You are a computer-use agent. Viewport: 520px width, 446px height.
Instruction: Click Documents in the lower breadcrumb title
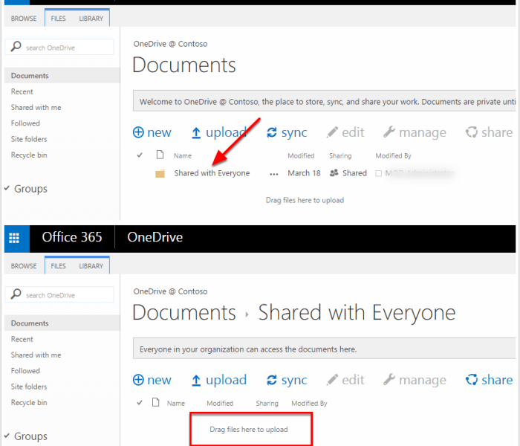click(x=184, y=313)
